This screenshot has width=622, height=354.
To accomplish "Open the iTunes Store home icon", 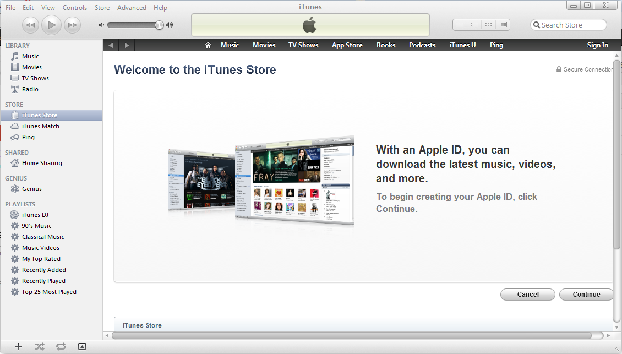I will (208, 45).
